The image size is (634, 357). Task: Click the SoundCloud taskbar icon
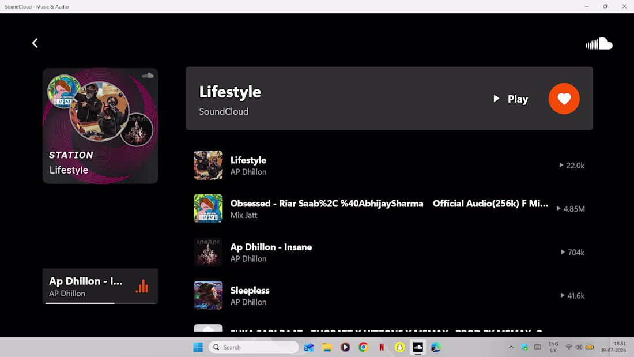click(x=418, y=347)
